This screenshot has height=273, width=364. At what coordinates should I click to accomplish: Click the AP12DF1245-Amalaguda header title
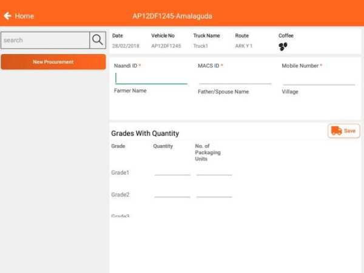pyautogui.click(x=172, y=16)
